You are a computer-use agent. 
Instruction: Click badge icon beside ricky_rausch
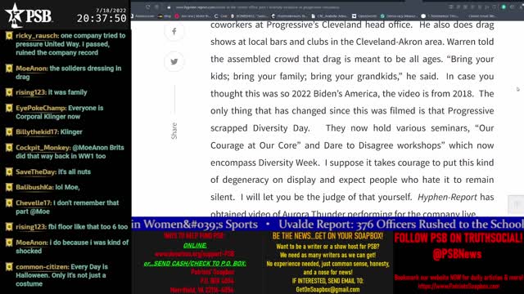pyautogui.click(x=9, y=36)
